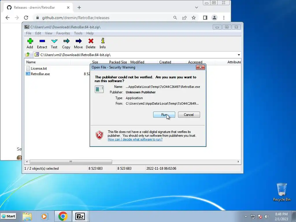This screenshot has height=222, width=296.
Task: Click the 'RetroBar.exe' file name
Action: 40,74
